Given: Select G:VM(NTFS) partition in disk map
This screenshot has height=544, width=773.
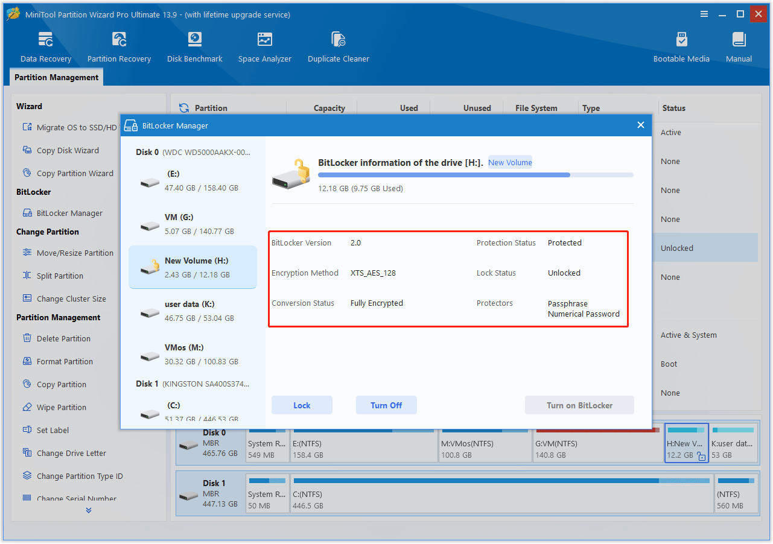Looking at the screenshot, I should point(597,443).
